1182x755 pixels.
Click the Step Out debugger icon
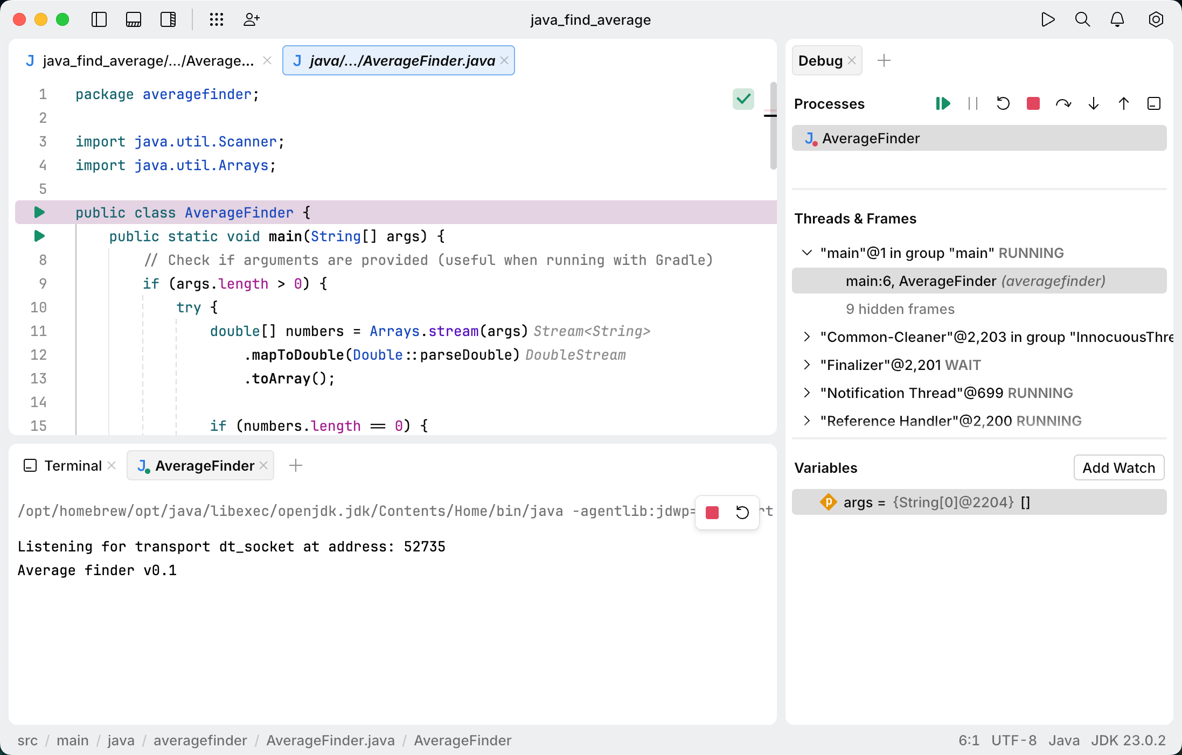pyautogui.click(x=1123, y=103)
